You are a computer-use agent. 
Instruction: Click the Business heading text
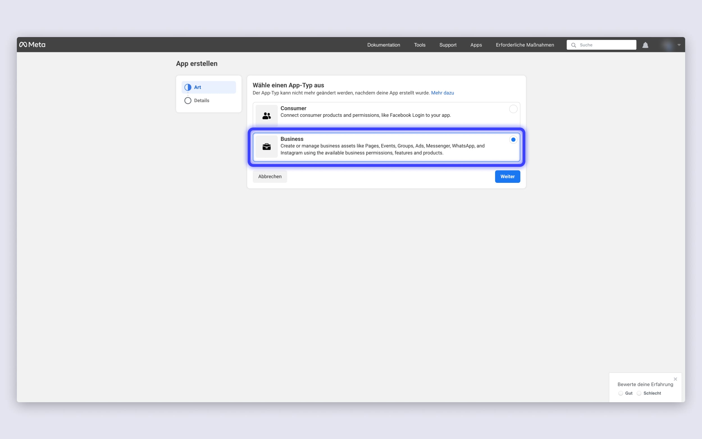click(292, 139)
